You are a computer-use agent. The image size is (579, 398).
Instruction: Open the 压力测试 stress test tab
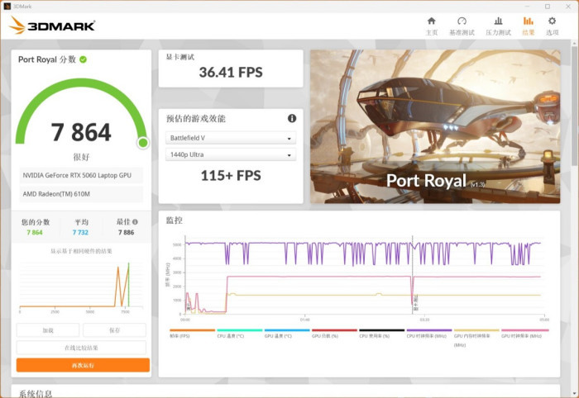pos(498,26)
